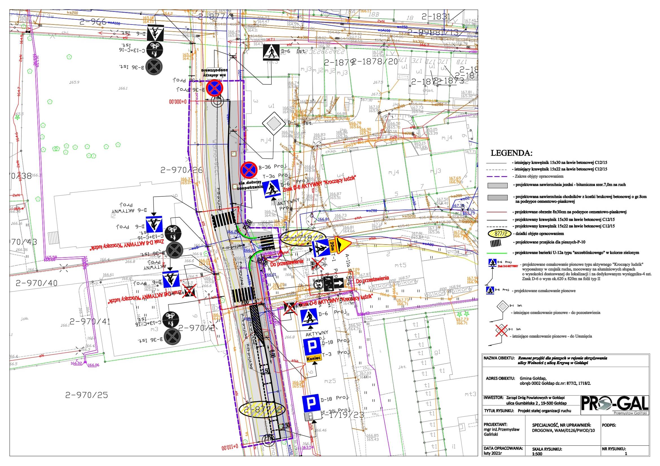Select the blue D-6 Proj. sign below T-3a Proj.
660x466 pixels.
tap(272, 189)
